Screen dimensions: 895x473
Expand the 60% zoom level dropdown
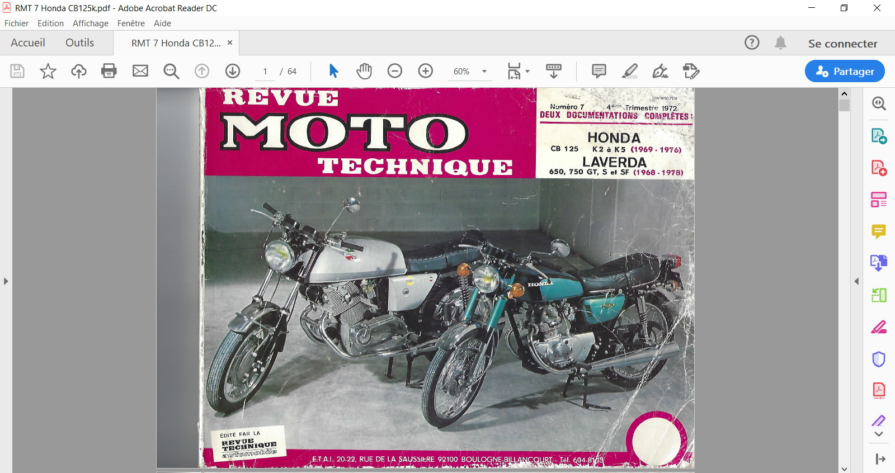484,72
